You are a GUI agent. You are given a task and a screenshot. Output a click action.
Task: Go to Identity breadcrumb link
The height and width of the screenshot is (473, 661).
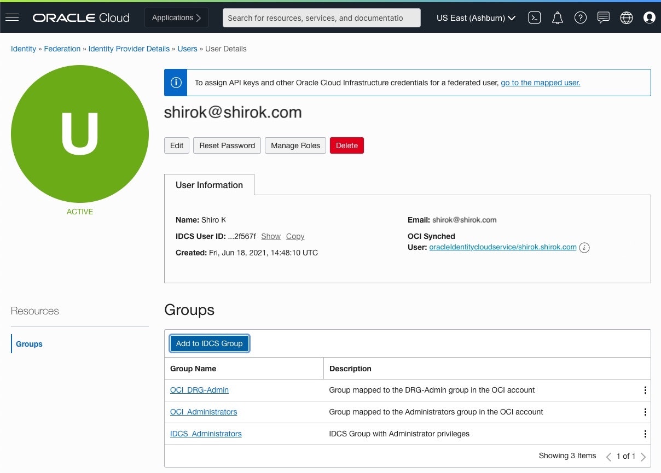(x=24, y=49)
